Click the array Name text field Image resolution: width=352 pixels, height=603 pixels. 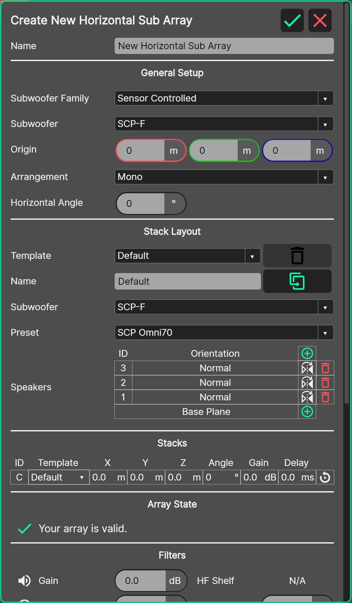[x=224, y=46]
